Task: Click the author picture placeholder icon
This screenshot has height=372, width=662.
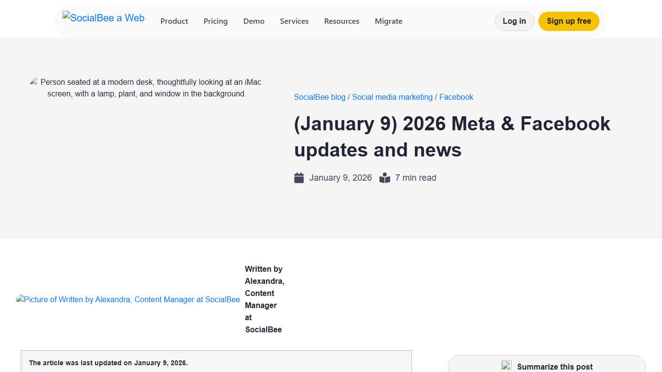Action: click(20, 299)
